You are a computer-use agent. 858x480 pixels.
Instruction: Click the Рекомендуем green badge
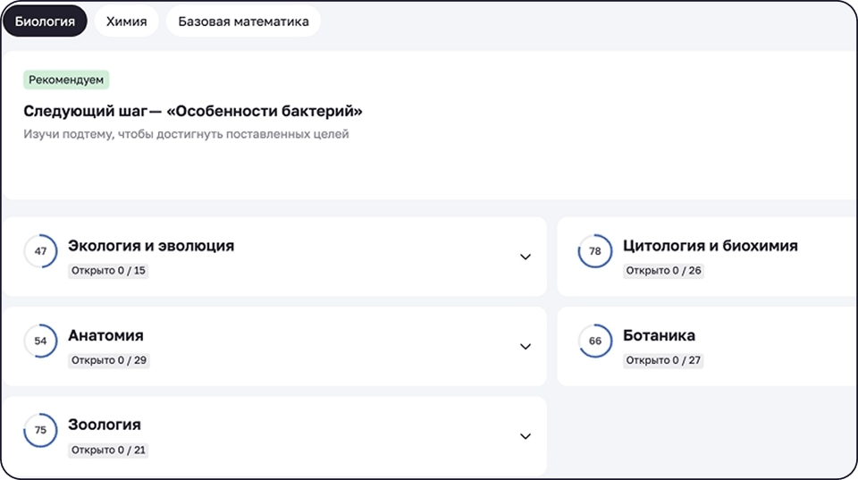[x=66, y=80]
